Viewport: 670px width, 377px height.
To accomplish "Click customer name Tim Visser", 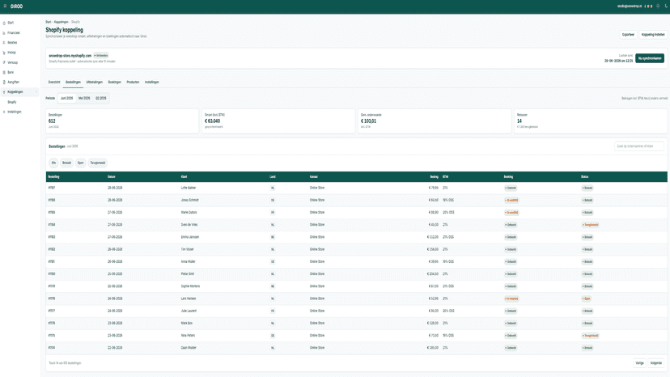I will click(187, 250).
